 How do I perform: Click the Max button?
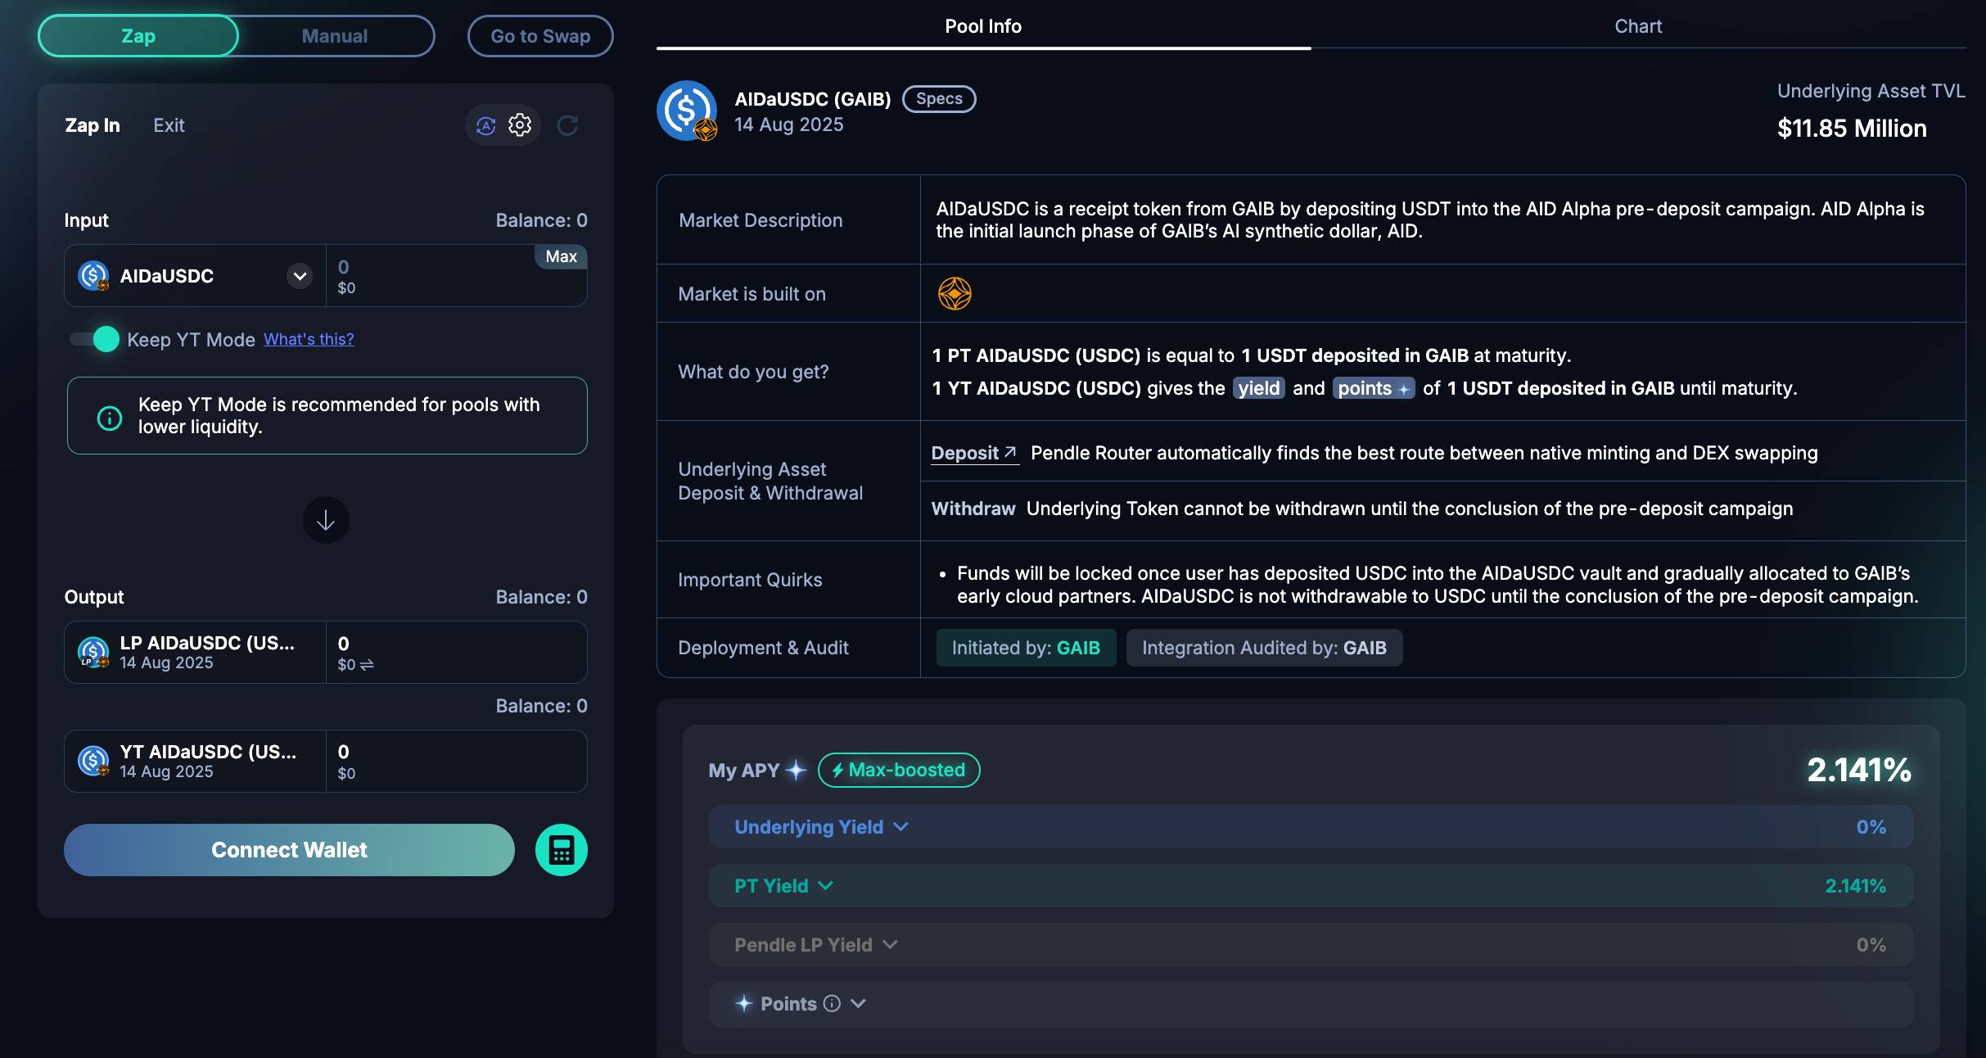(561, 256)
